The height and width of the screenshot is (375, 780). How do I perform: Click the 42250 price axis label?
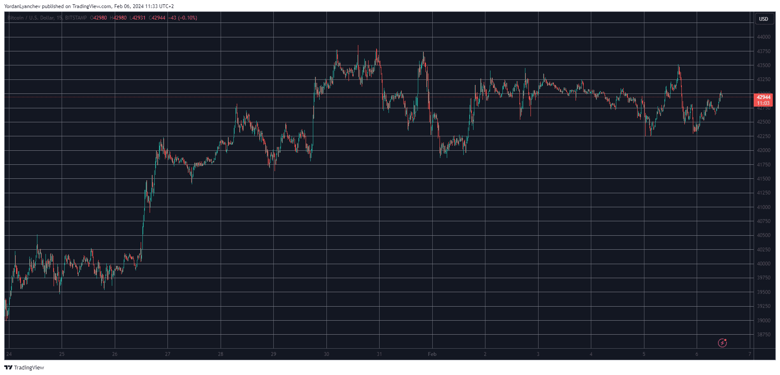point(763,136)
